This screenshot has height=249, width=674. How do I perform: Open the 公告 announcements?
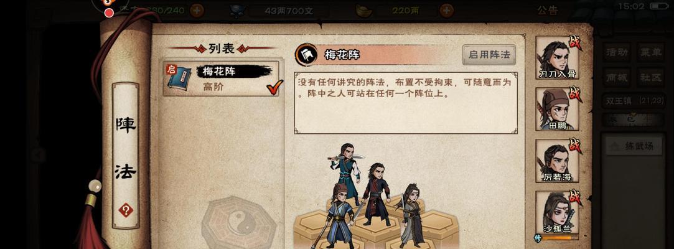548,11
